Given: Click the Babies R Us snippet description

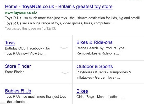Looking at the screenshot, I should point(36,99).
